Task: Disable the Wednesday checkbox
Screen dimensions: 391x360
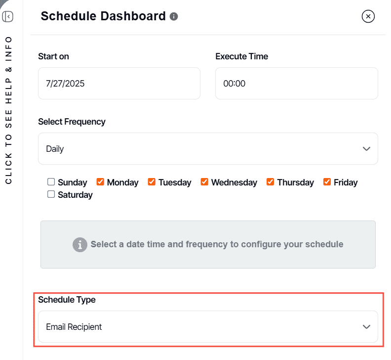Action: 204,182
